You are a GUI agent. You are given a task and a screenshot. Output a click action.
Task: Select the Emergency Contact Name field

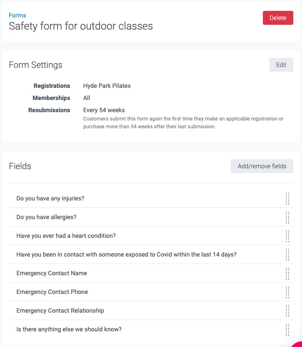click(x=151, y=274)
